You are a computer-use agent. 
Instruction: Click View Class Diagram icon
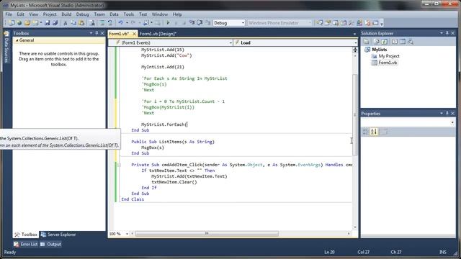pos(411,42)
